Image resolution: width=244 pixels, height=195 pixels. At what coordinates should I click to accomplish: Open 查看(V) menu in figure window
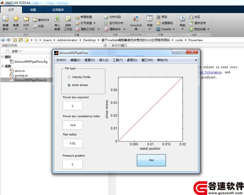pyautogui.click(x=89, y=60)
